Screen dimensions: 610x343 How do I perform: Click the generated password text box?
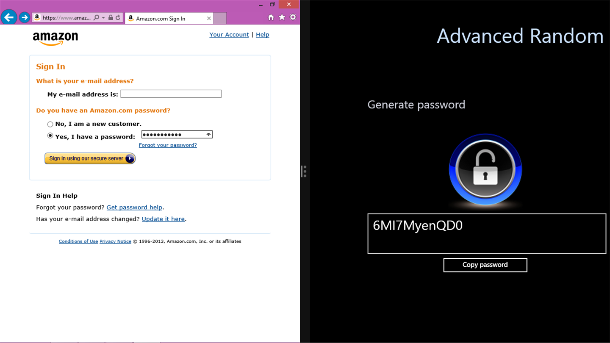coord(487,234)
